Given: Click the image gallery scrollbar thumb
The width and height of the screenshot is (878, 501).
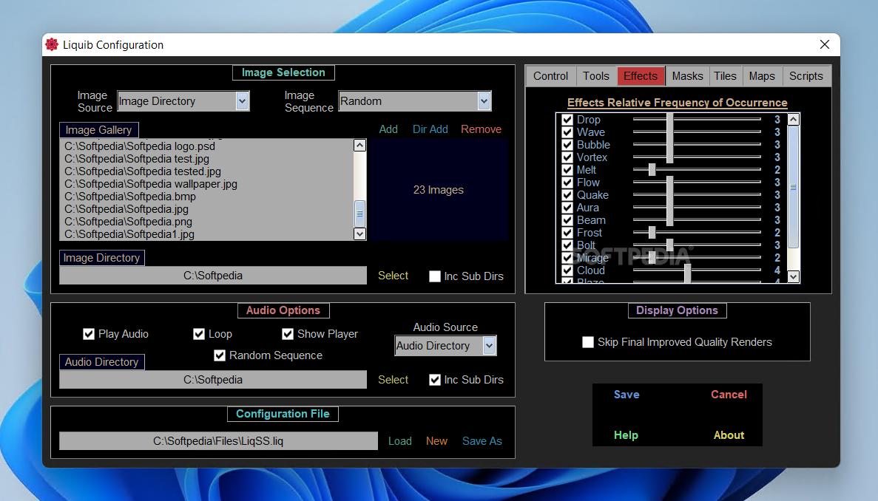Looking at the screenshot, I should pos(359,214).
